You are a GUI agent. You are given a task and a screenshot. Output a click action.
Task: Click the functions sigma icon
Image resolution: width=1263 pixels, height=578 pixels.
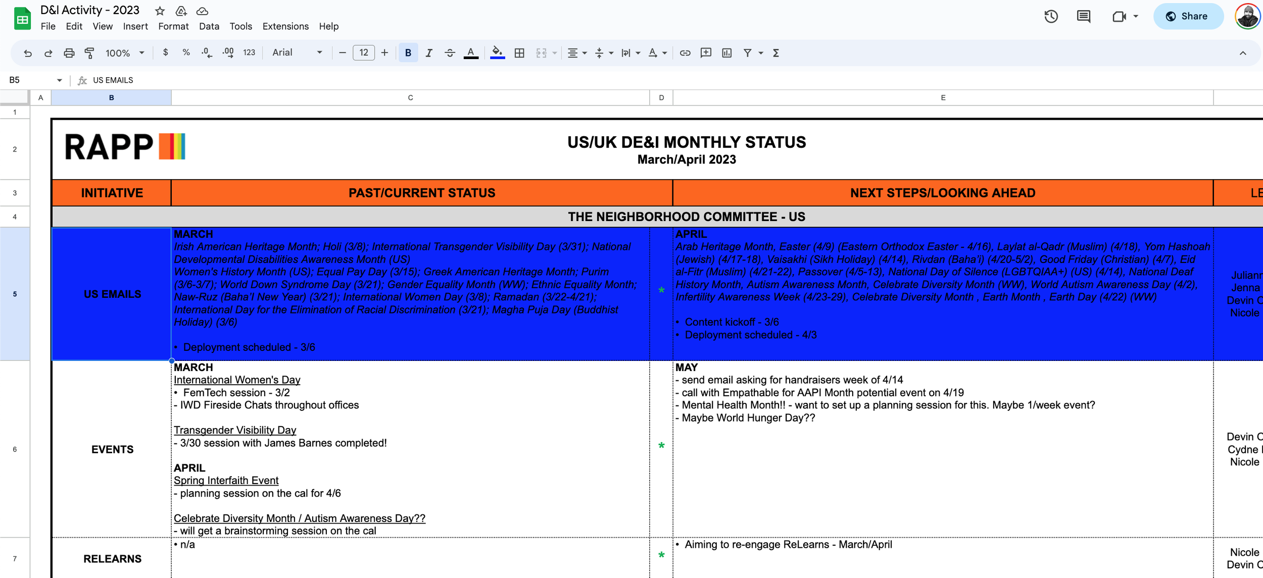click(776, 53)
